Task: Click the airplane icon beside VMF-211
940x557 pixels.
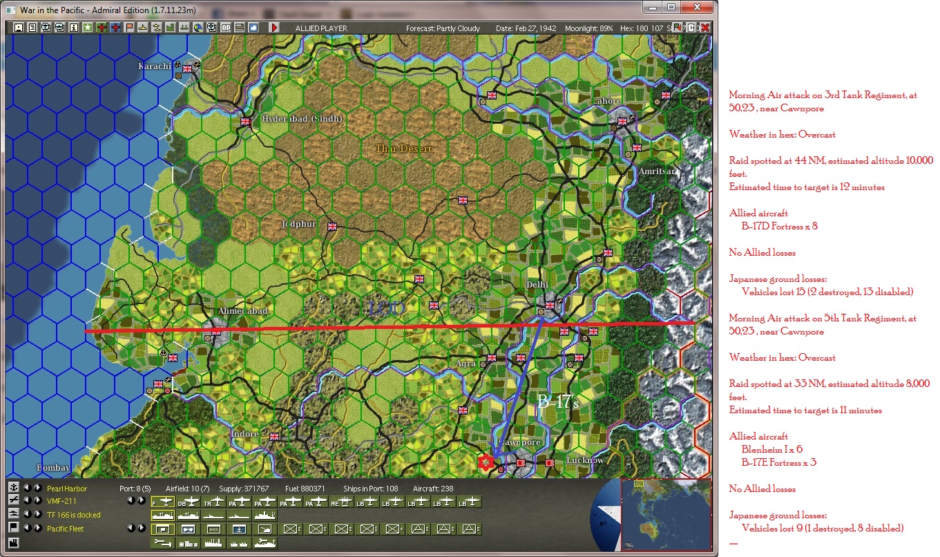Action: [14, 501]
